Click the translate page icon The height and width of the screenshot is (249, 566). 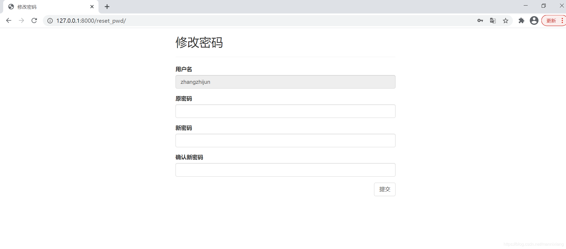point(493,21)
